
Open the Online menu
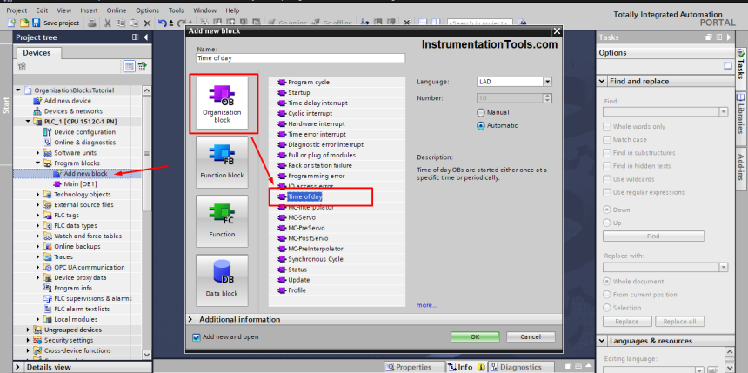point(117,10)
